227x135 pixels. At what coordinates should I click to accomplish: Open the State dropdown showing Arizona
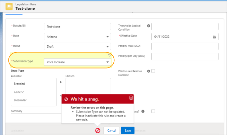click(77, 37)
